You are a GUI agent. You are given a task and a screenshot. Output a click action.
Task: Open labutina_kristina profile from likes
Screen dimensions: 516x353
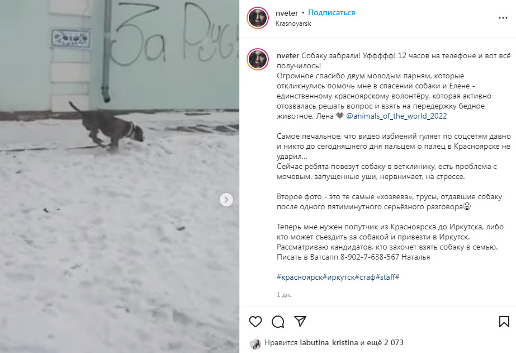click(329, 342)
